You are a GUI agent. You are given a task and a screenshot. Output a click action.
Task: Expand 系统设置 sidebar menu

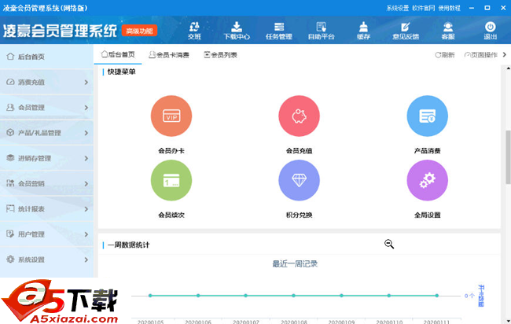pyautogui.click(x=46, y=260)
